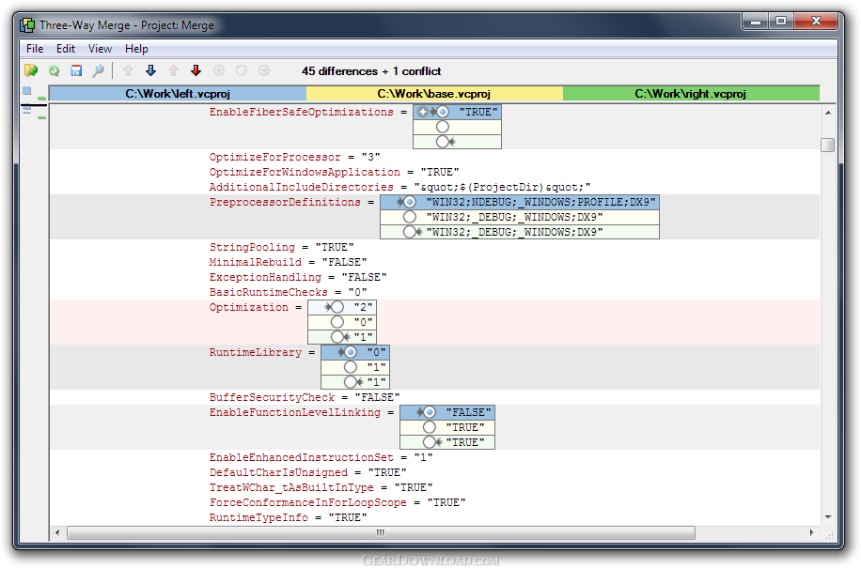Click the BasicRuntimeChecks attribute line
Viewport: 861px width, 568px height.
pos(289,292)
